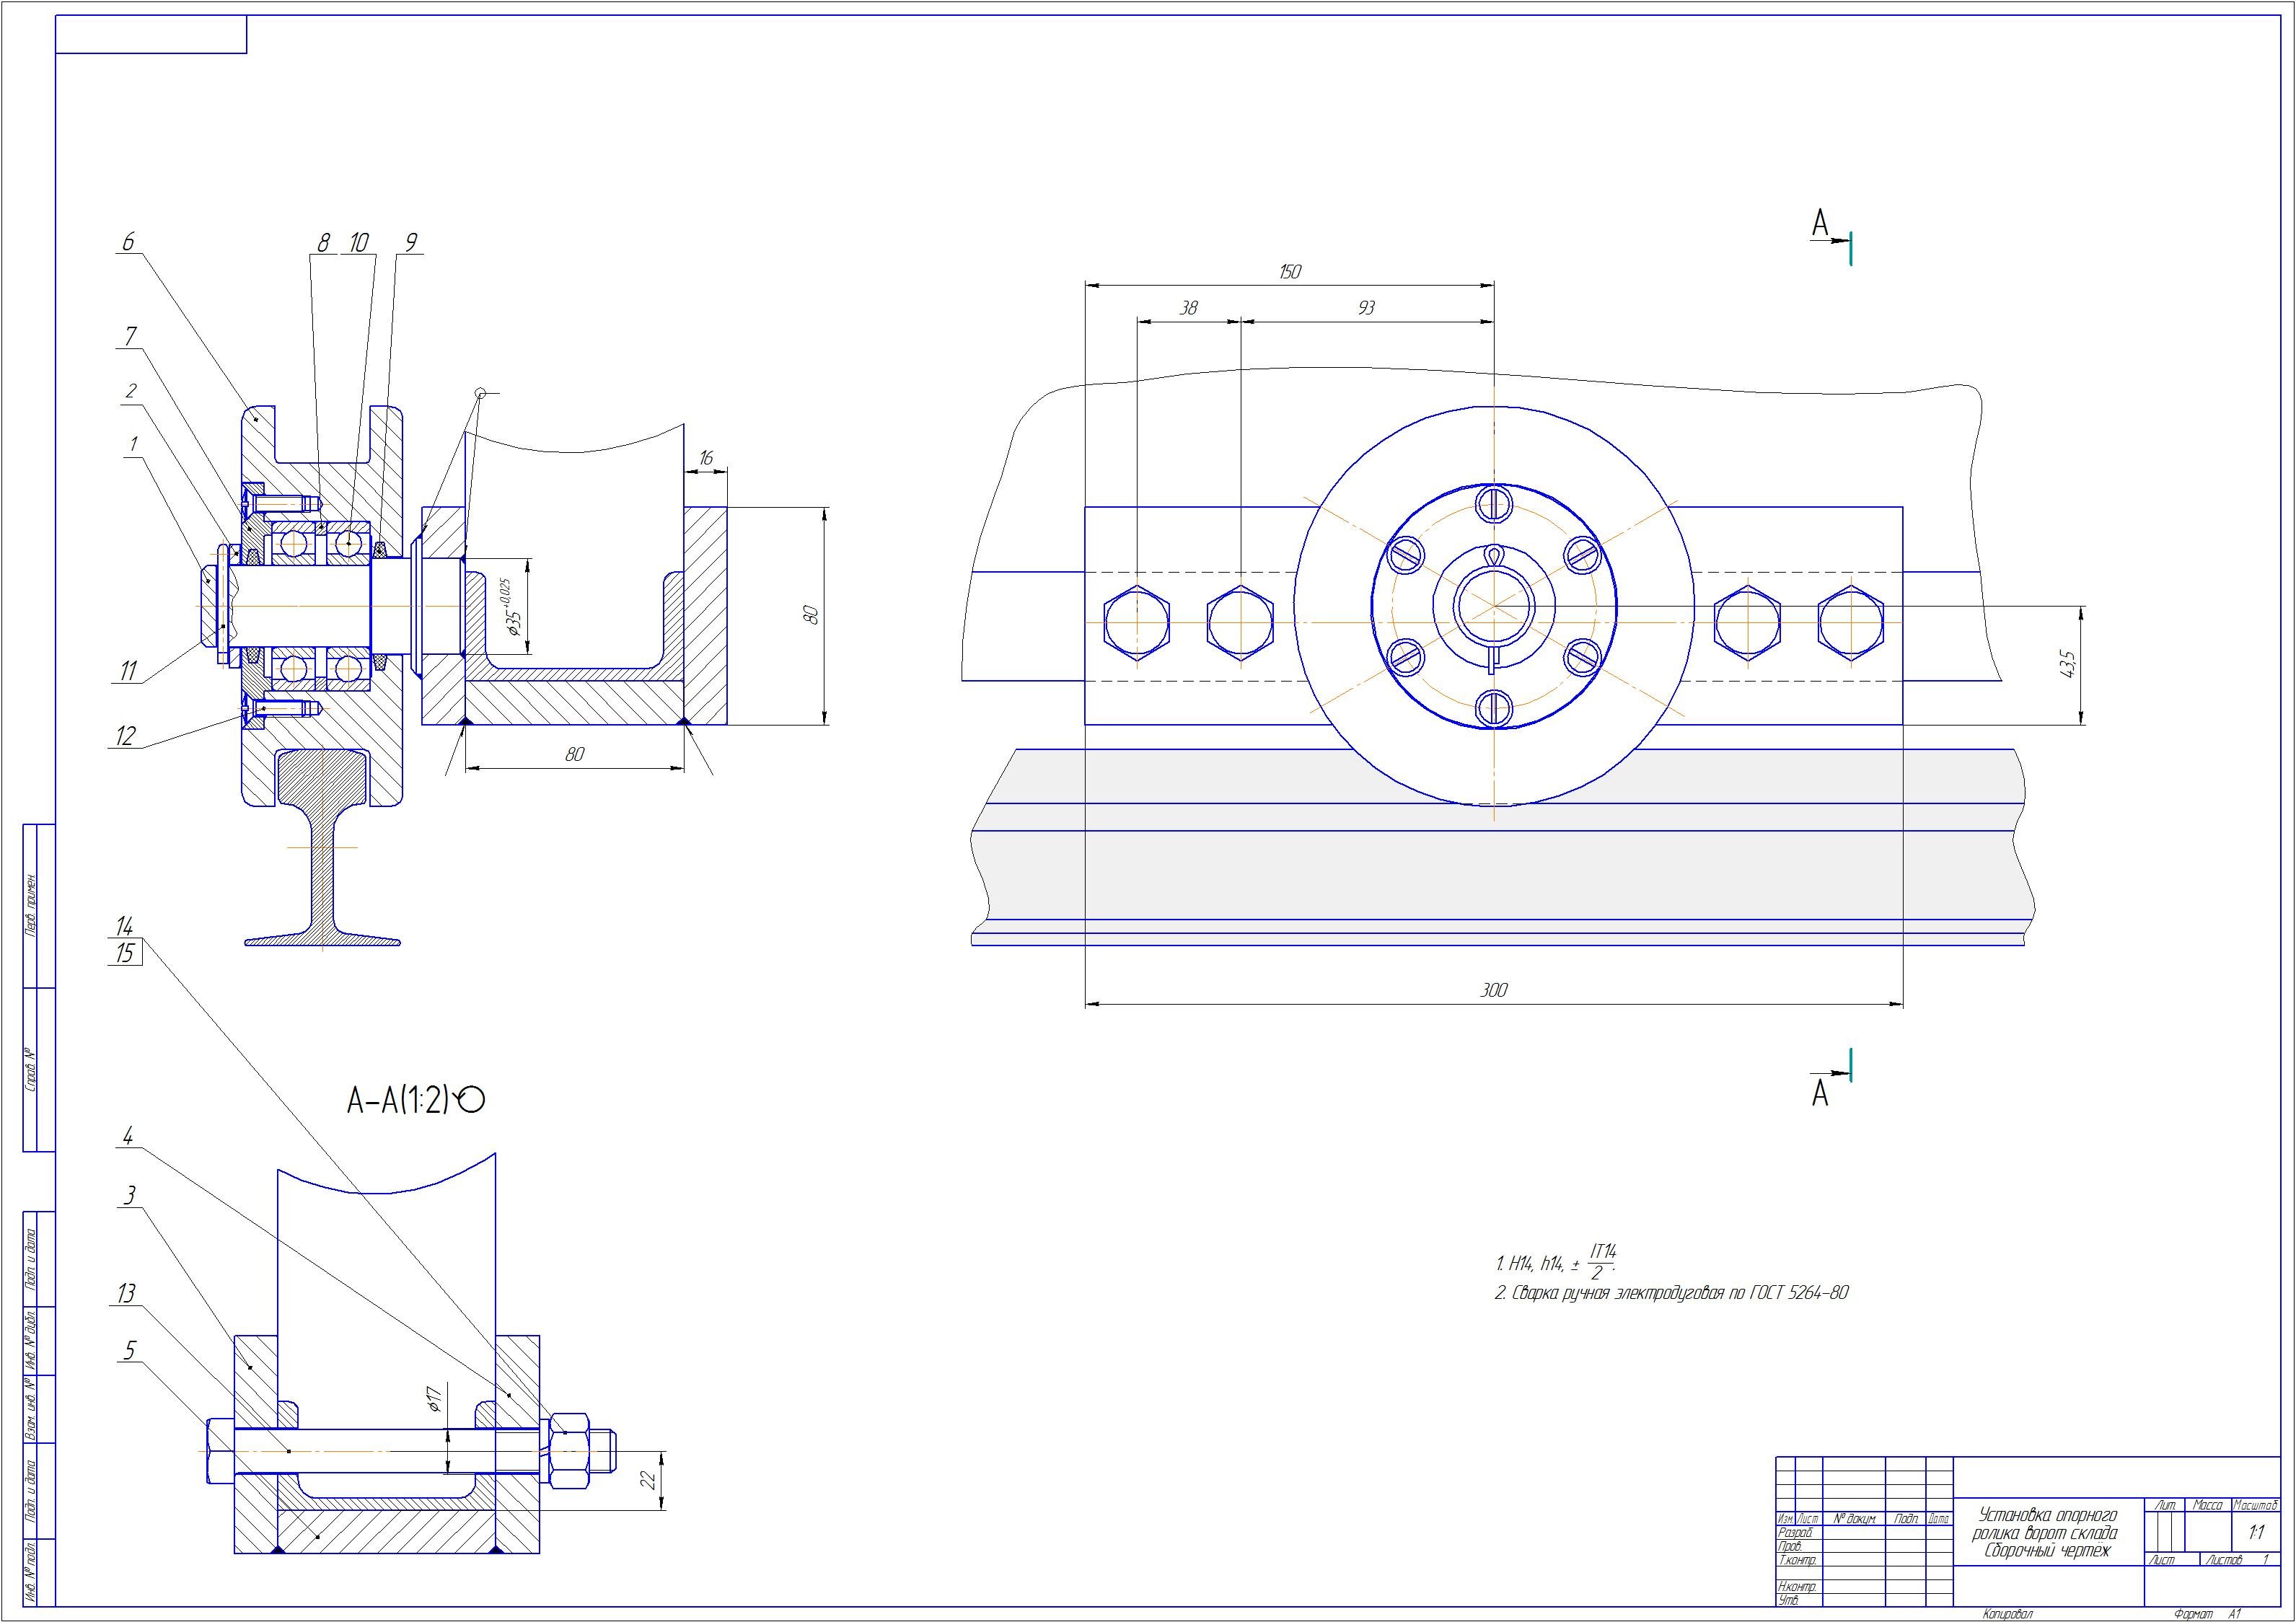Select the 150 dimension label at top
Screen dimensions: 2296x1622
(x=1290, y=272)
